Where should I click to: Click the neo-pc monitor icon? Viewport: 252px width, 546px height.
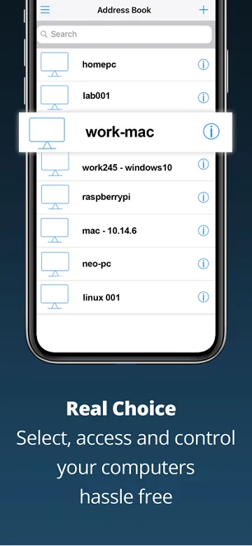click(x=55, y=264)
